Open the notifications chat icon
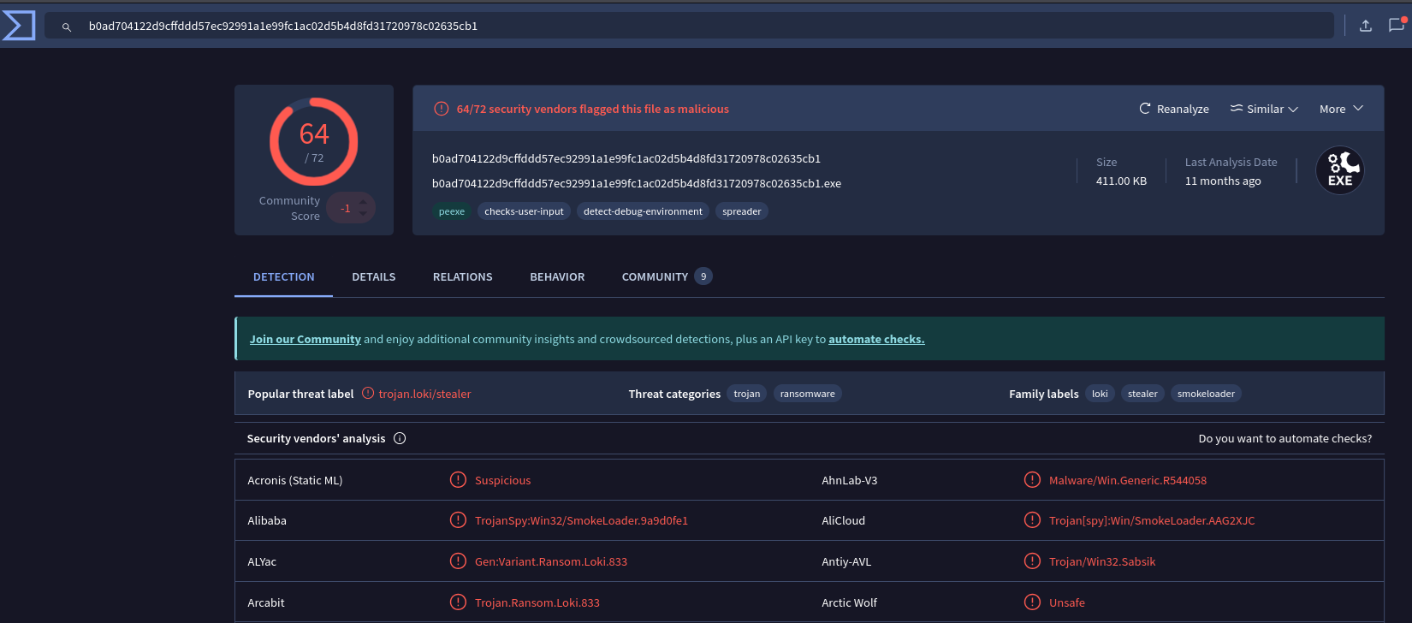The image size is (1412, 623). [x=1396, y=26]
